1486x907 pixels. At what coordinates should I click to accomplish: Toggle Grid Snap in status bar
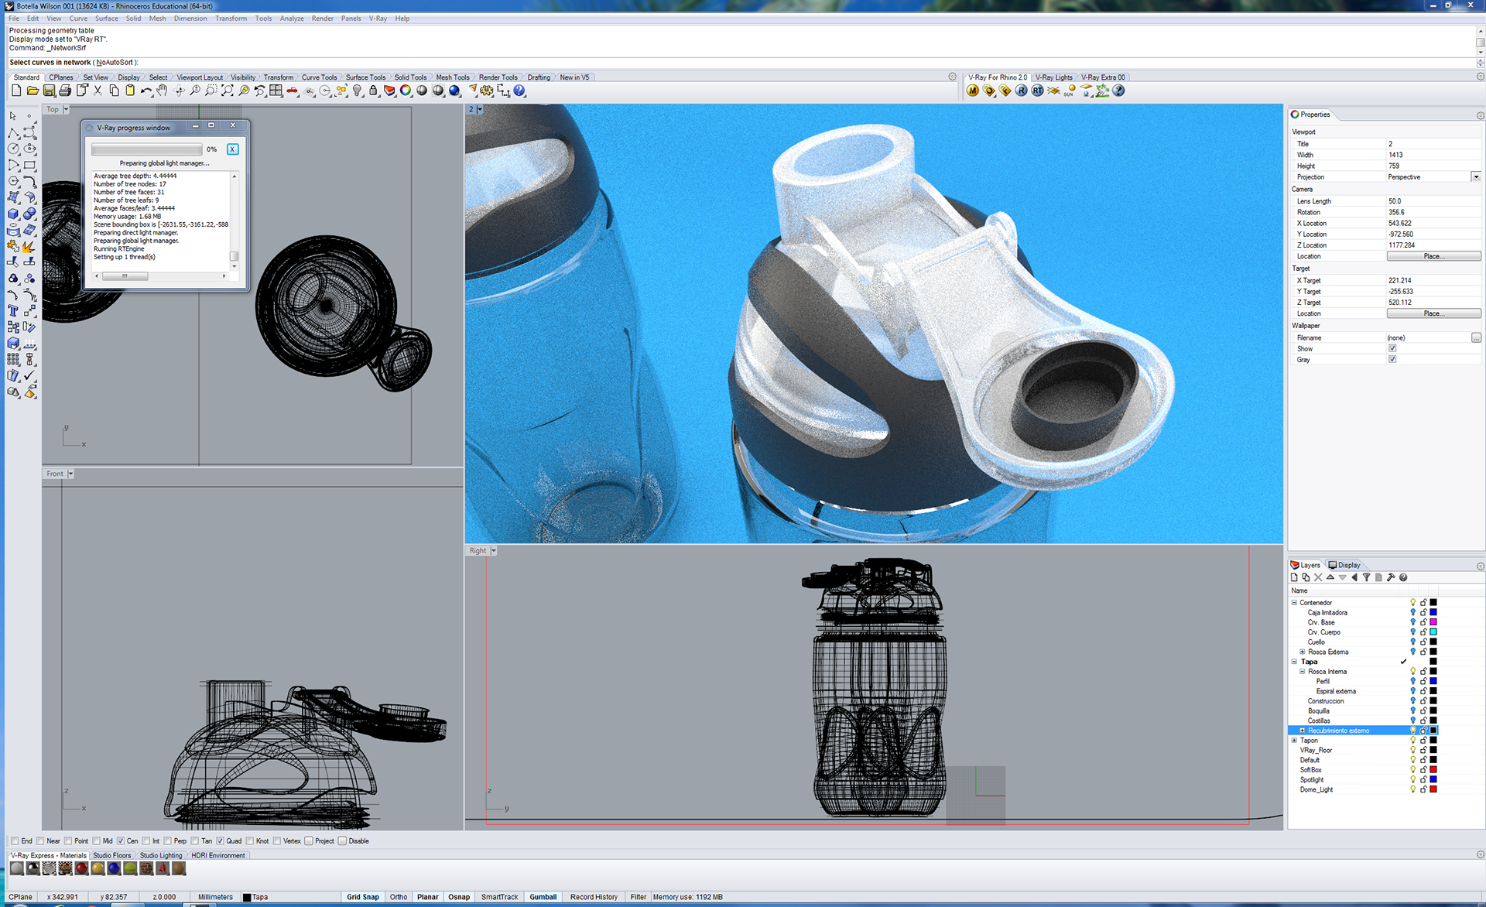point(362,897)
